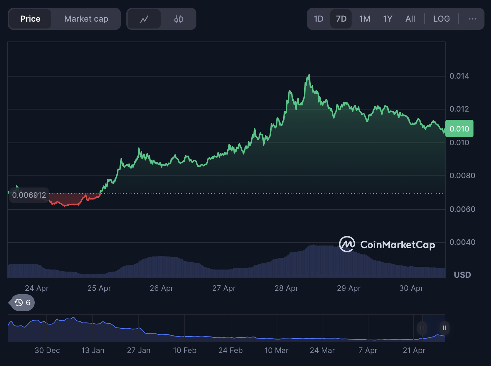Select the line chart display mode
This screenshot has height=366, width=491.
pos(144,19)
